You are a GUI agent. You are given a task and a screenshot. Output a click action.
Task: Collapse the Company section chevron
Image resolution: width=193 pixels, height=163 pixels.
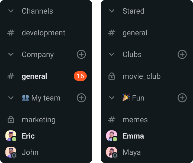[11, 54]
